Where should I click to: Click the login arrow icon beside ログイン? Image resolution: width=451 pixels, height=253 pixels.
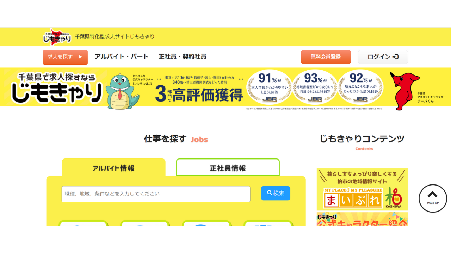pos(396,57)
